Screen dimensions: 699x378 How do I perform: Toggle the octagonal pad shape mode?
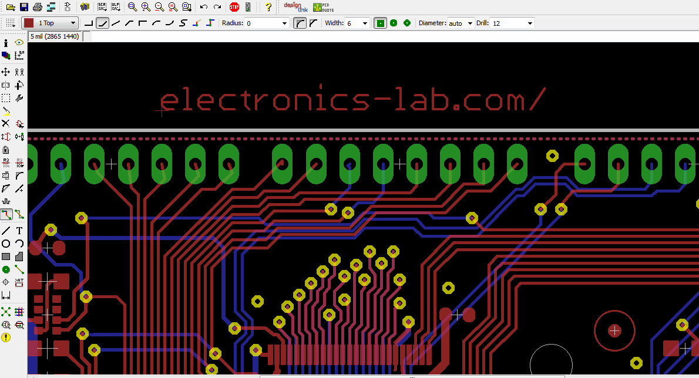[408, 23]
